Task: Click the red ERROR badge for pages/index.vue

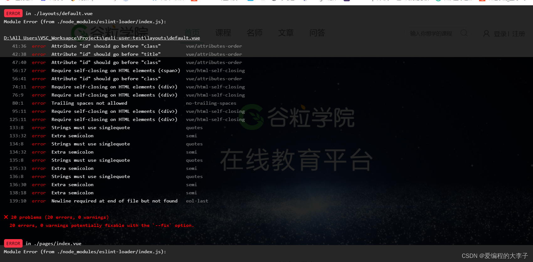Action: (13, 244)
